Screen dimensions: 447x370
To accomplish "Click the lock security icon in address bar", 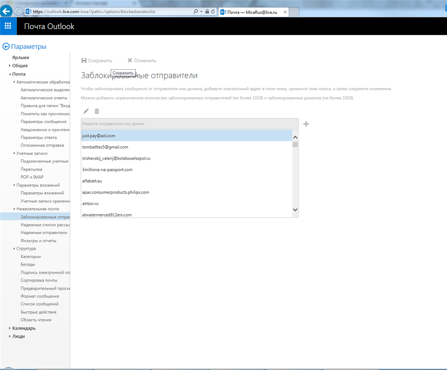I will tap(207, 12).
